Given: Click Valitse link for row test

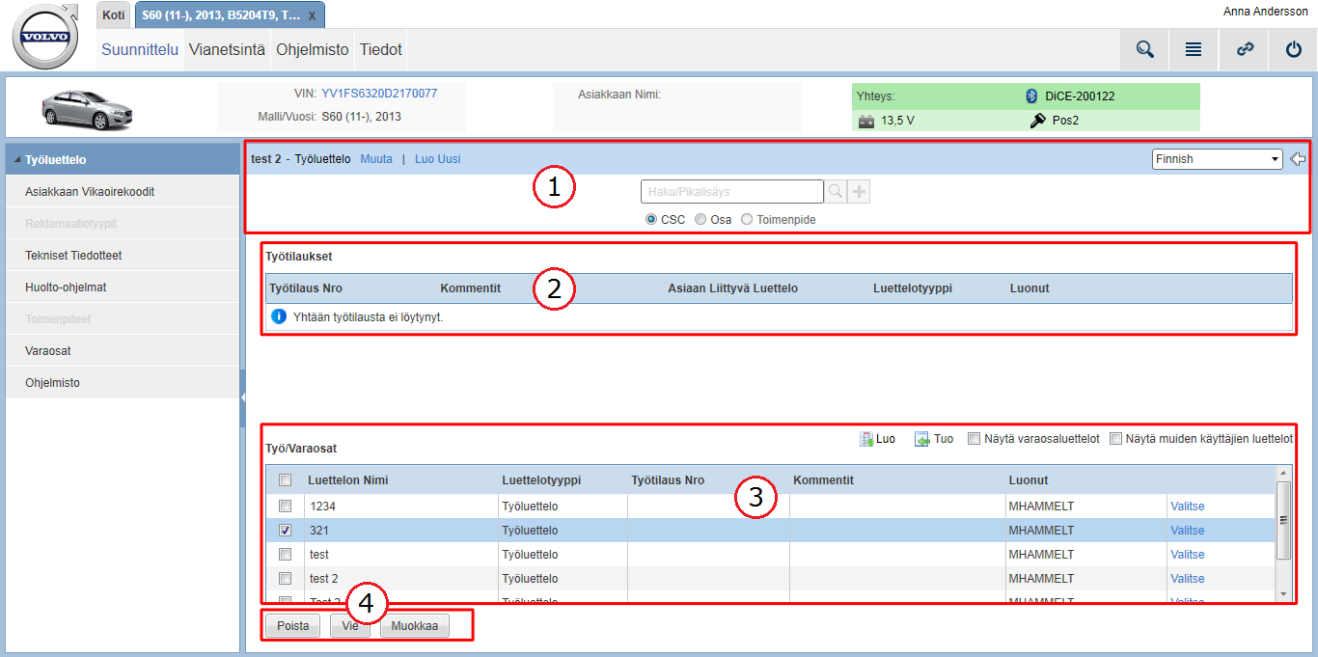Looking at the screenshot, I should pos(1188,555).
